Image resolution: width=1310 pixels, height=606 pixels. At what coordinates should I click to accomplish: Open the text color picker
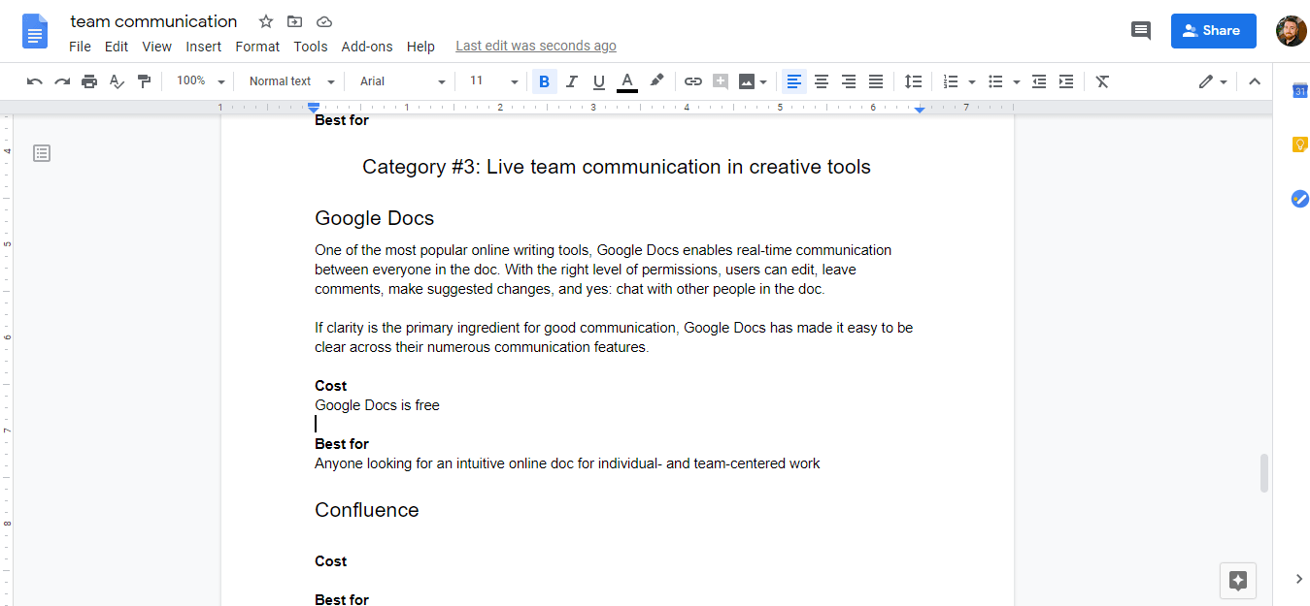tap(627, 81)
